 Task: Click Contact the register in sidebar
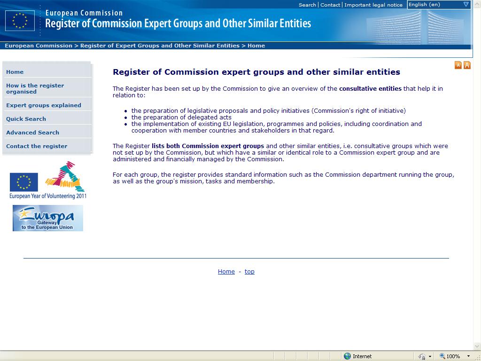tap(36, 146)
